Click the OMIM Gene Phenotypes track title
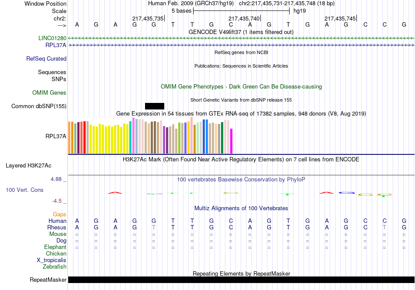Viewport: 415px width, 290px height. pos(242,87)
